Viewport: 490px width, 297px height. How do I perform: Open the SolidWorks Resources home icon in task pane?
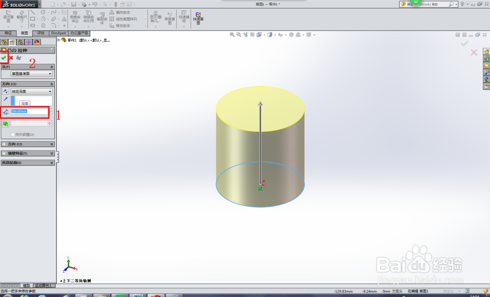pyautogui.click(x=487, y=51)
